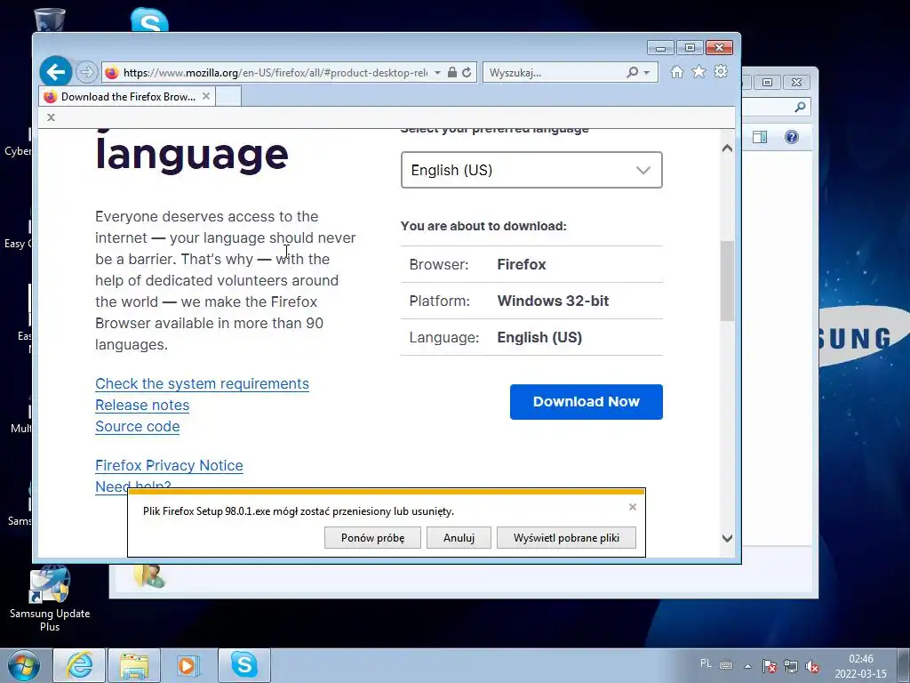Click the help icon in the background window
Image resolution: width=910 pixels, height=683 pixels.
click(x=792, y=137)
